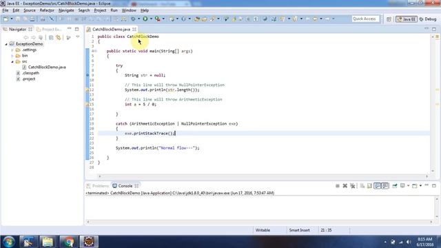
Task: Click the Open Perspective icon
Action: pos(389,19)
